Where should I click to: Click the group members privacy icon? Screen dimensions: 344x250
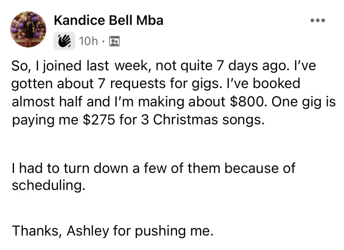pyautogui.click(x=114, y=41)
